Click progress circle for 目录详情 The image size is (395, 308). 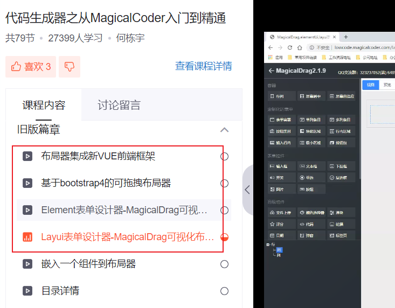(x=224, y=291)
